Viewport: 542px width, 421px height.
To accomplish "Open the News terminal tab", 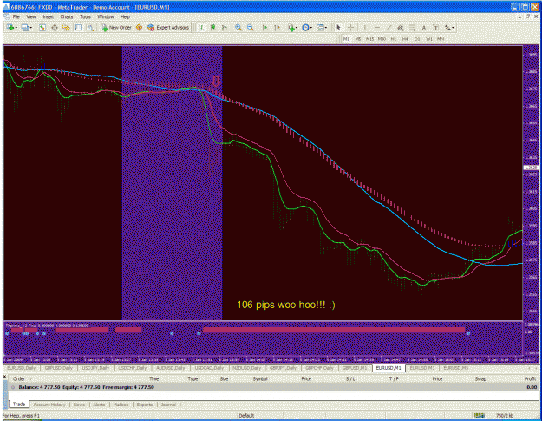I will coord(79,405).
